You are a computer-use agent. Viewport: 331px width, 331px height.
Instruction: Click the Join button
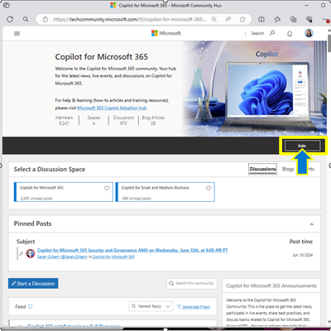pos(302,146)
